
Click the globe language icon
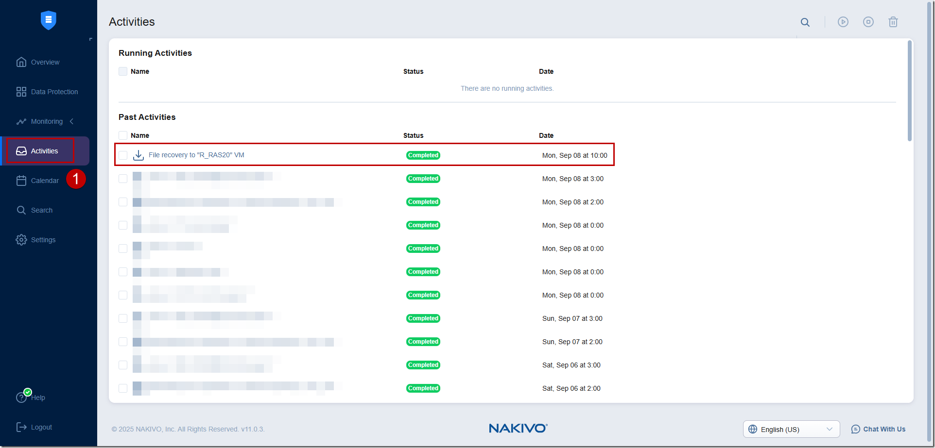(753, 429)
